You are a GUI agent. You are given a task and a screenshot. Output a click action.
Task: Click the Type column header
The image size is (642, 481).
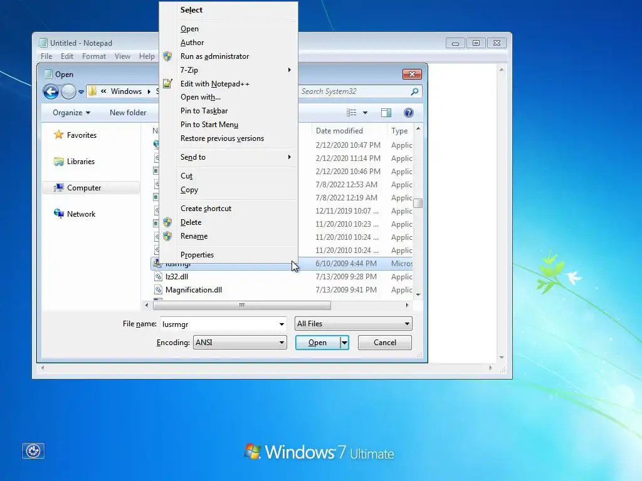pyautogui.click(x=399, y=130)
